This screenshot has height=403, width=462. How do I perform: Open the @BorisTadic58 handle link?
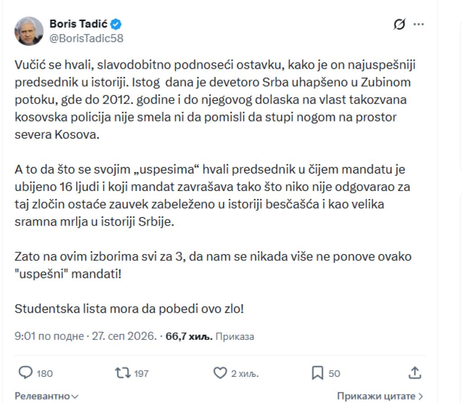point(86,38)
